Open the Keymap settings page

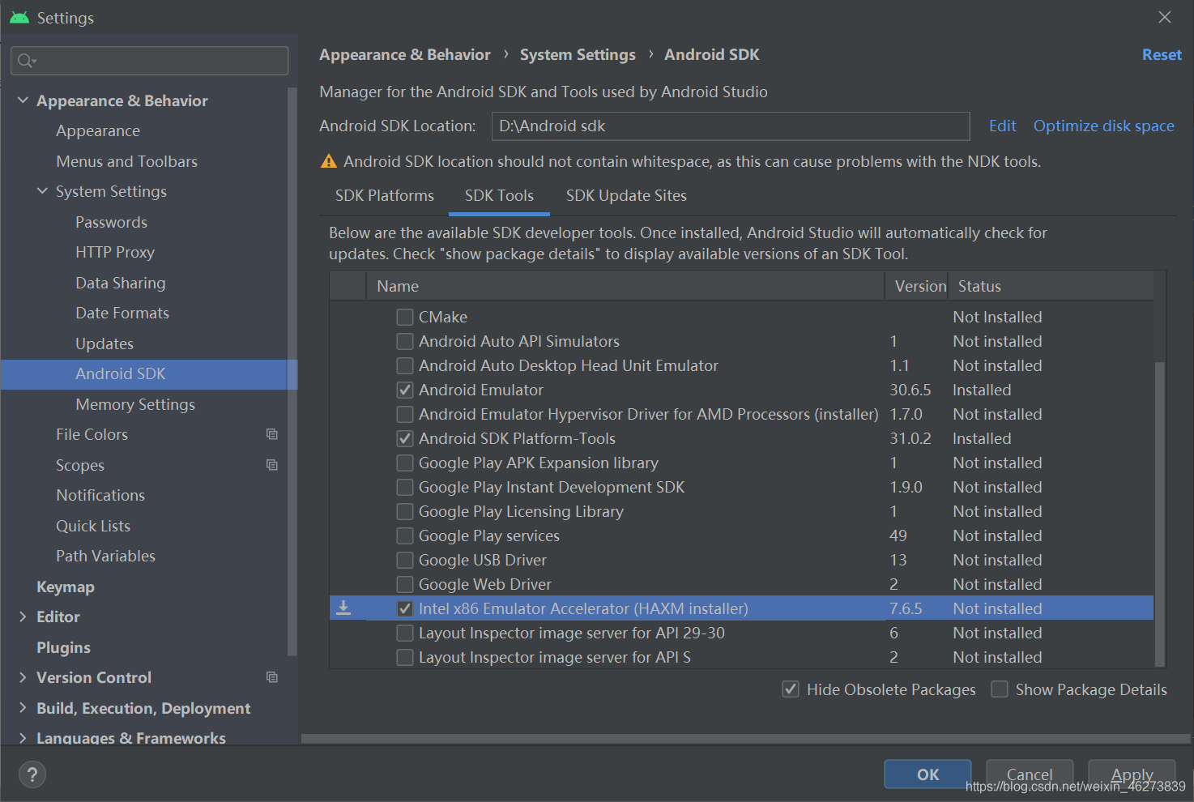tap(66, 587)
